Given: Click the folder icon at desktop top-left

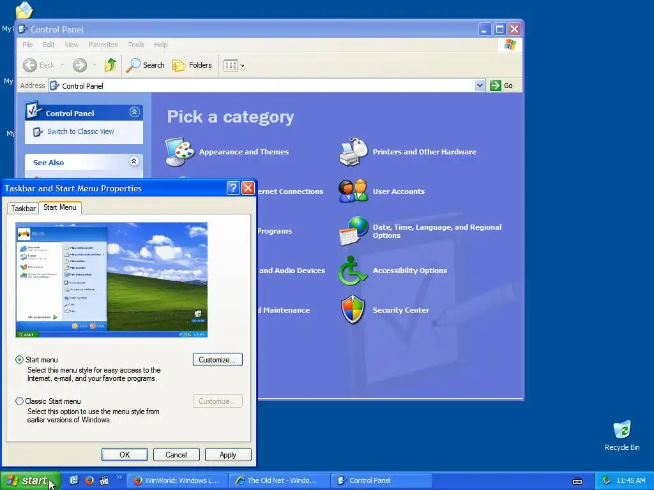Looking at the screenshot, I should [x=24, y=10].
